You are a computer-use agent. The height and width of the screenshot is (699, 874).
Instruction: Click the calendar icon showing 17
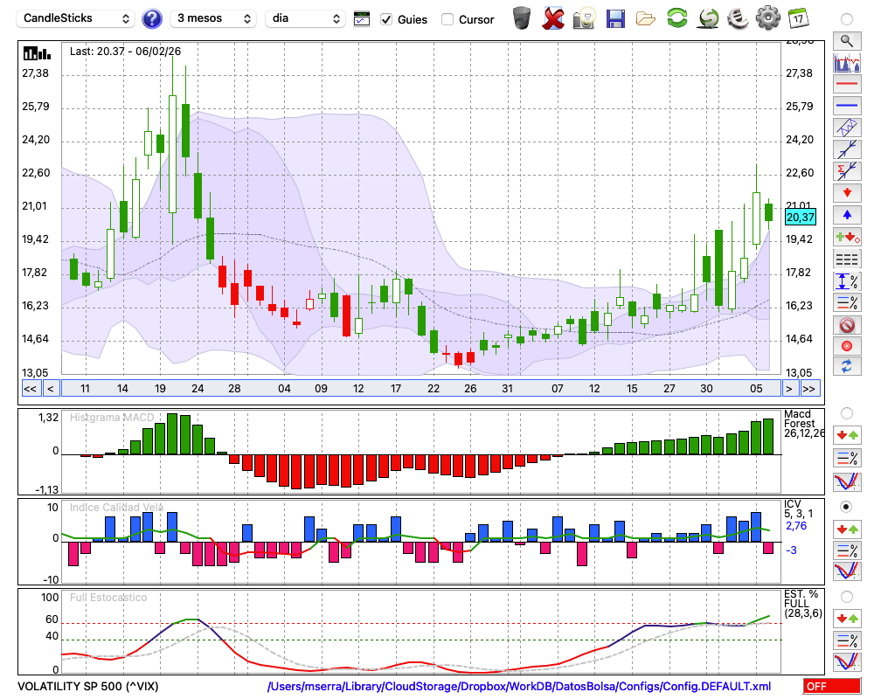[x=797, y=17]
